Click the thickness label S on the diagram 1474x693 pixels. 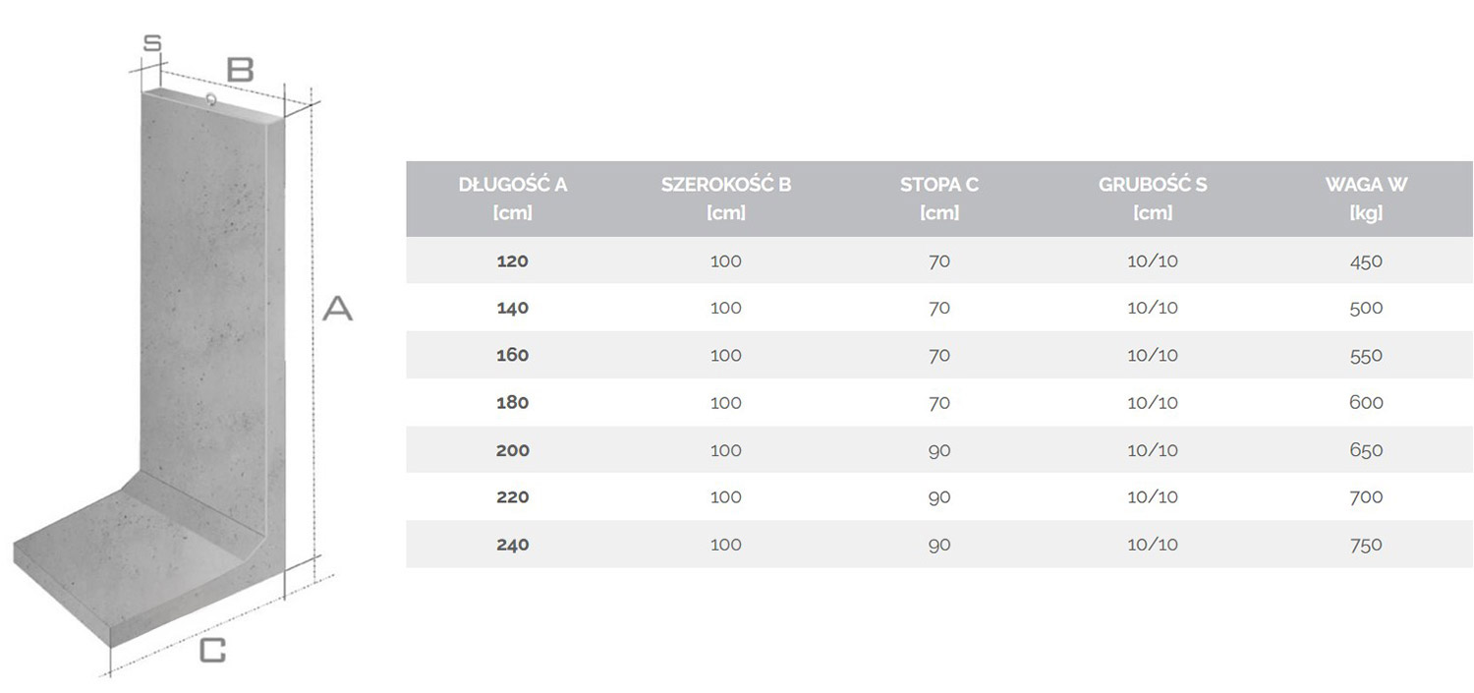[151, 44]
